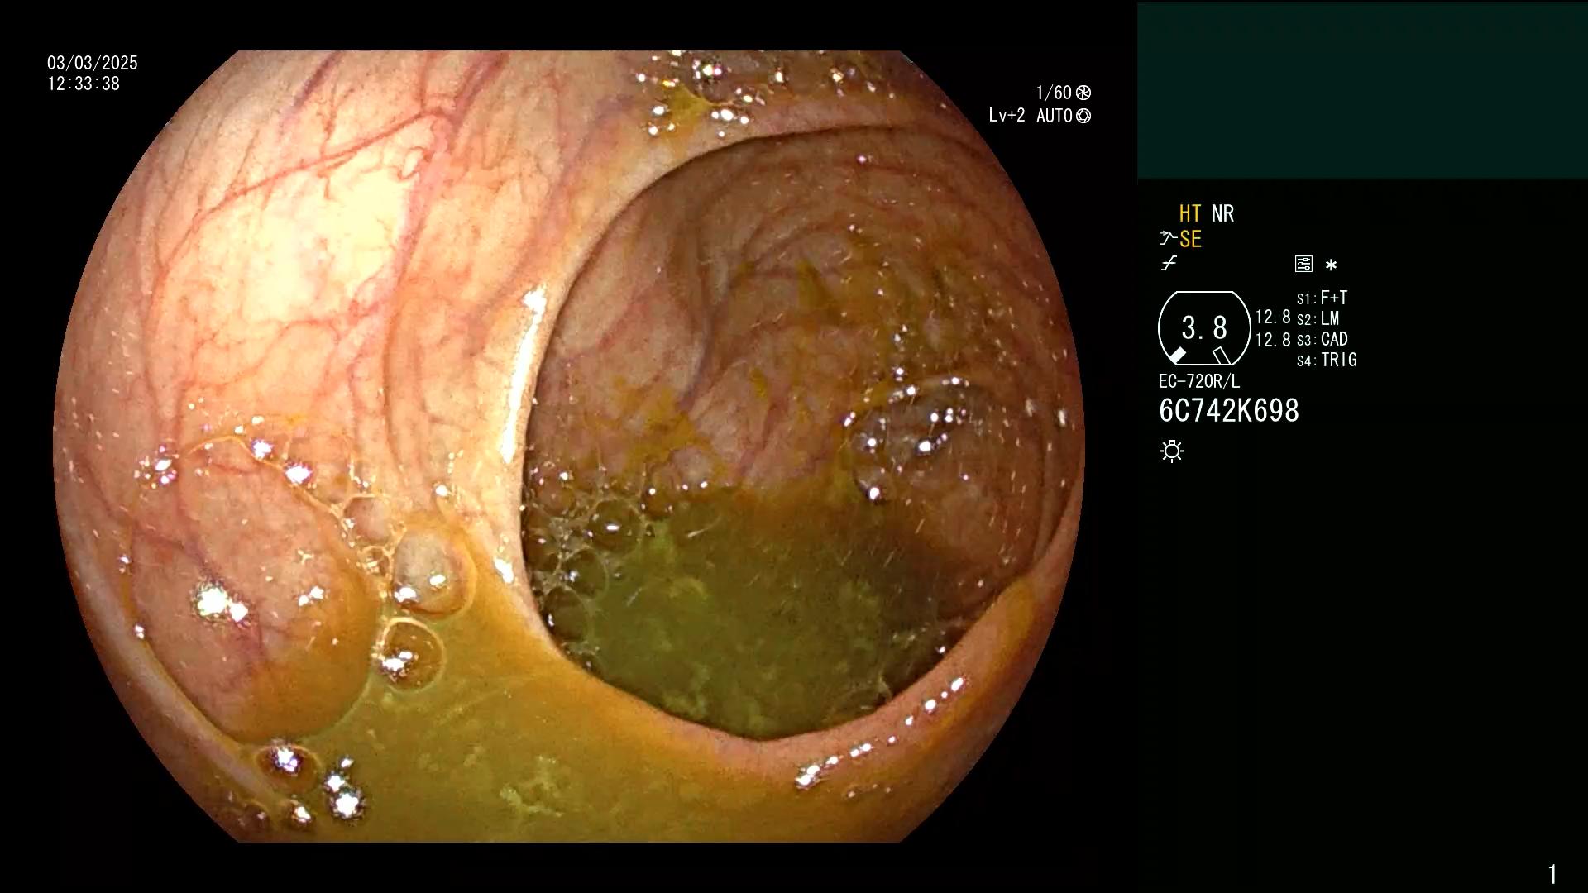Click the lower 12.8 diameter value
The height and width of the screenshot is (893, 1588).
[1273, 340]
